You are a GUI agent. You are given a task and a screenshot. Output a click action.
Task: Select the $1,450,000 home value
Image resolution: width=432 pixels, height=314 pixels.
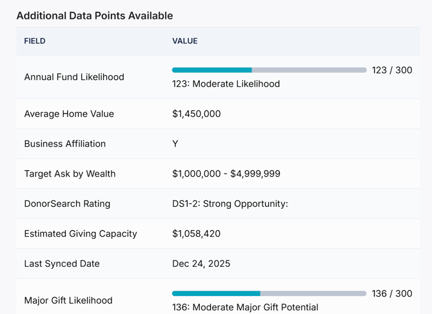click(x=197, y=114)
